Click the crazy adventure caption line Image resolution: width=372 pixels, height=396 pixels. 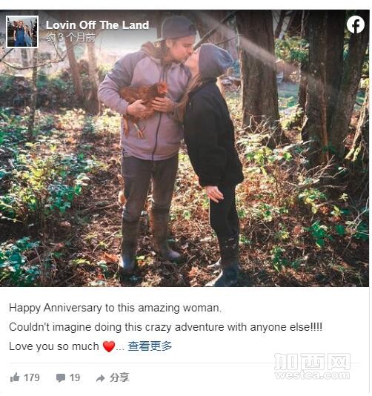tap(165, 327)
